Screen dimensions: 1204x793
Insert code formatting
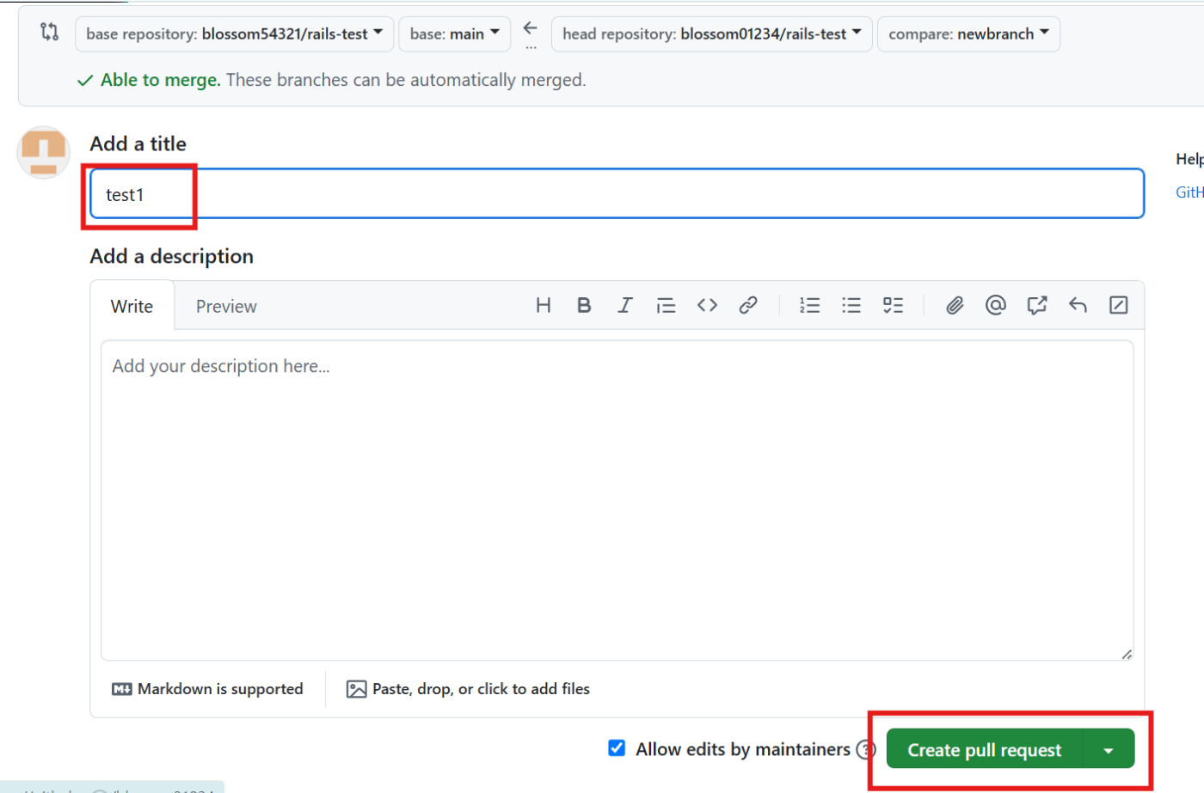(x=707, y=305)
